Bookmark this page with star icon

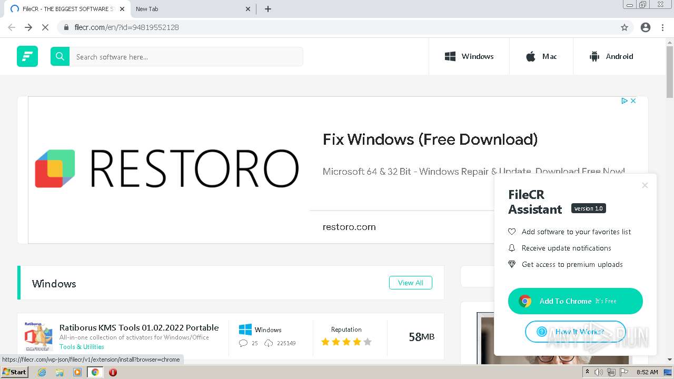[x=625, y=27]
